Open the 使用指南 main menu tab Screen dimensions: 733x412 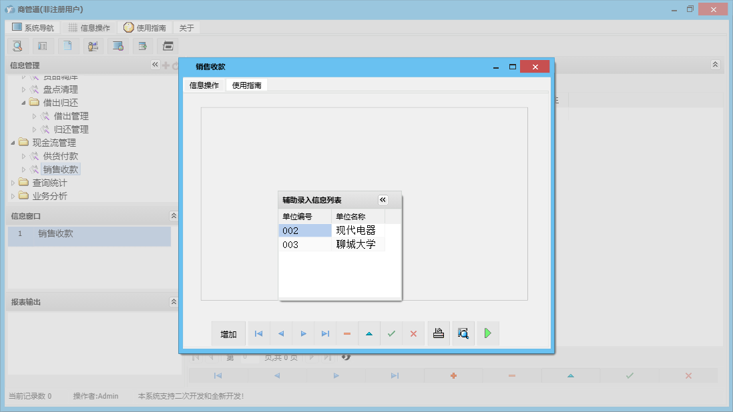click(x=144, y=27)
